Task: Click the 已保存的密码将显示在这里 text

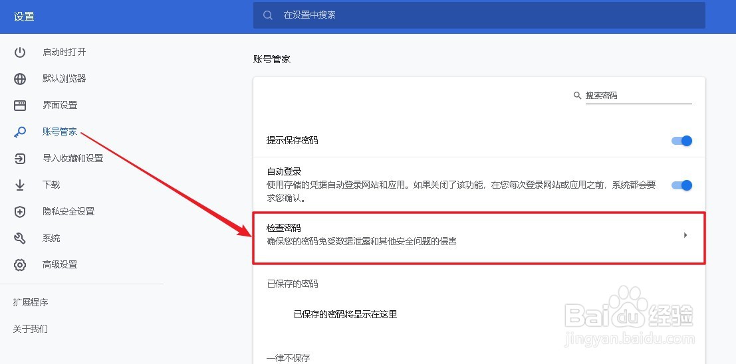Action: click(x=346, y=314)
